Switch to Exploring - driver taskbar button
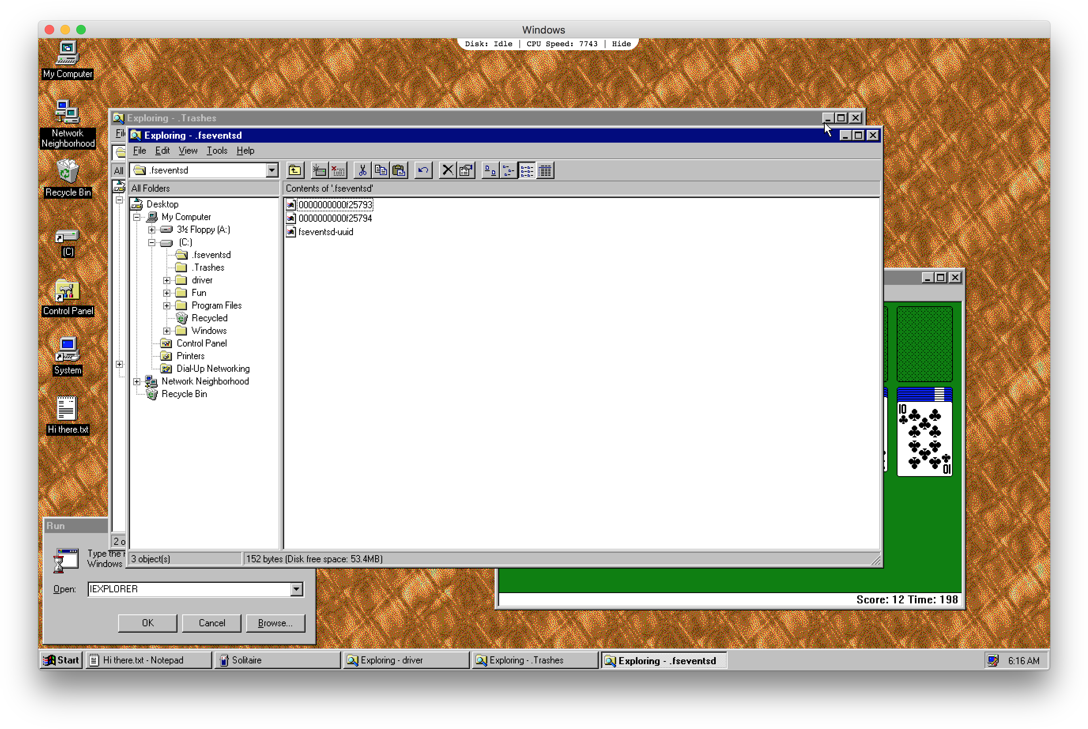Viewport: 1088px width, 729px height. [406, 660]
